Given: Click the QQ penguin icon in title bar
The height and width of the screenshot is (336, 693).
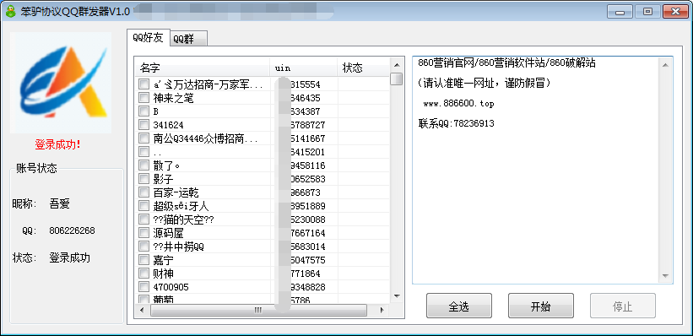Looking at the screenshot, I should pyautogui.click(x=10, y=11).
